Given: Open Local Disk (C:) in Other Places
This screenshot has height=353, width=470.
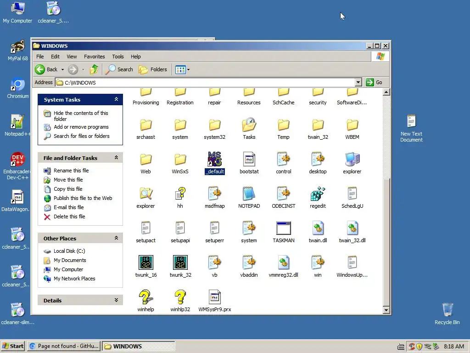Looking at the screenshot, I should (x=69, y=251).
